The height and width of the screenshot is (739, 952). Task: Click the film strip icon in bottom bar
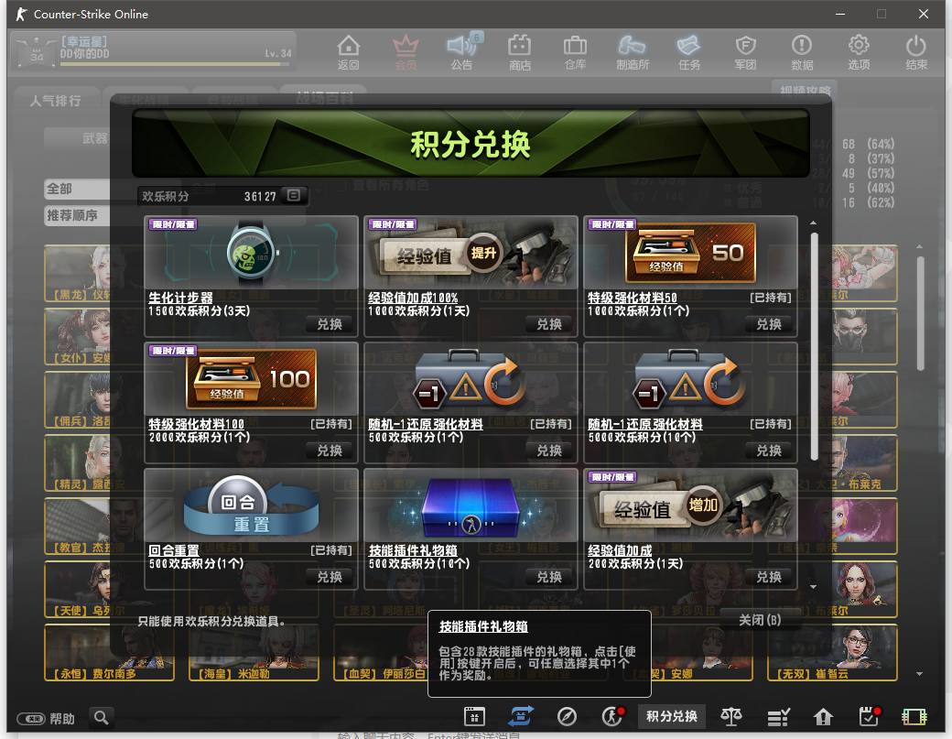[914, 717]
